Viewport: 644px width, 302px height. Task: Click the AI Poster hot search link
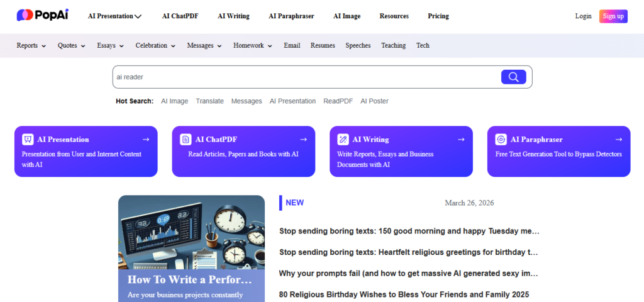[375, 101]
